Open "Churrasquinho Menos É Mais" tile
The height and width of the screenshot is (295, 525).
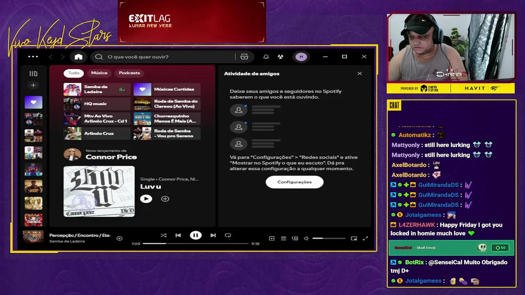(167, 119)
